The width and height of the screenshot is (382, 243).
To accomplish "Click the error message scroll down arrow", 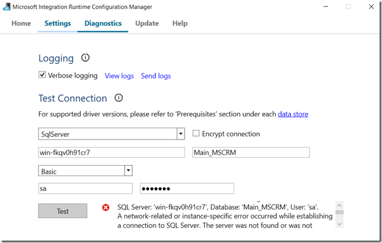I will [x=339, y=224].
